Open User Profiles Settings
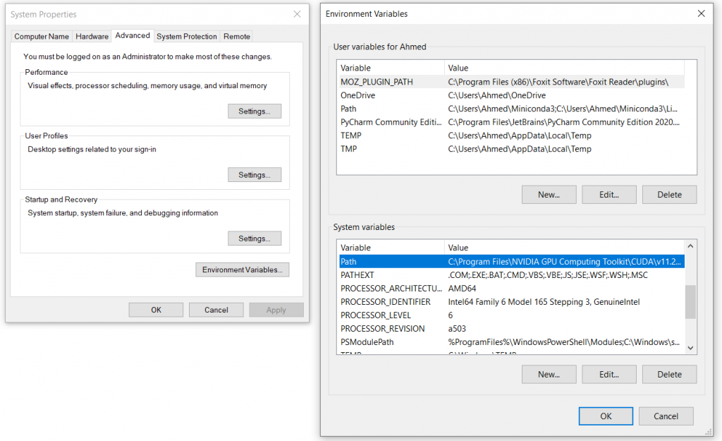 click(254, 175)
